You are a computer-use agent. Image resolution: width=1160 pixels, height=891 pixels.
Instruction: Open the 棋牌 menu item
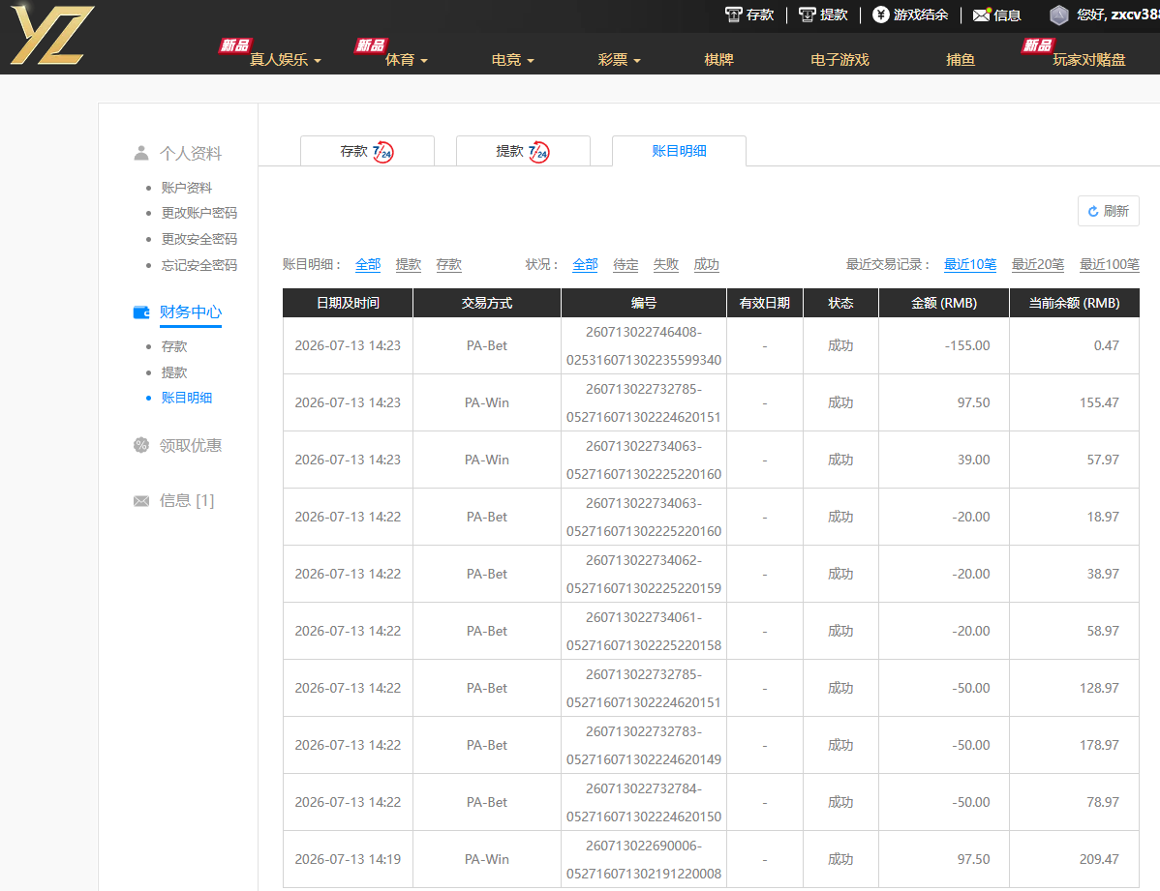pyautogui.click(x=719, y=60)
